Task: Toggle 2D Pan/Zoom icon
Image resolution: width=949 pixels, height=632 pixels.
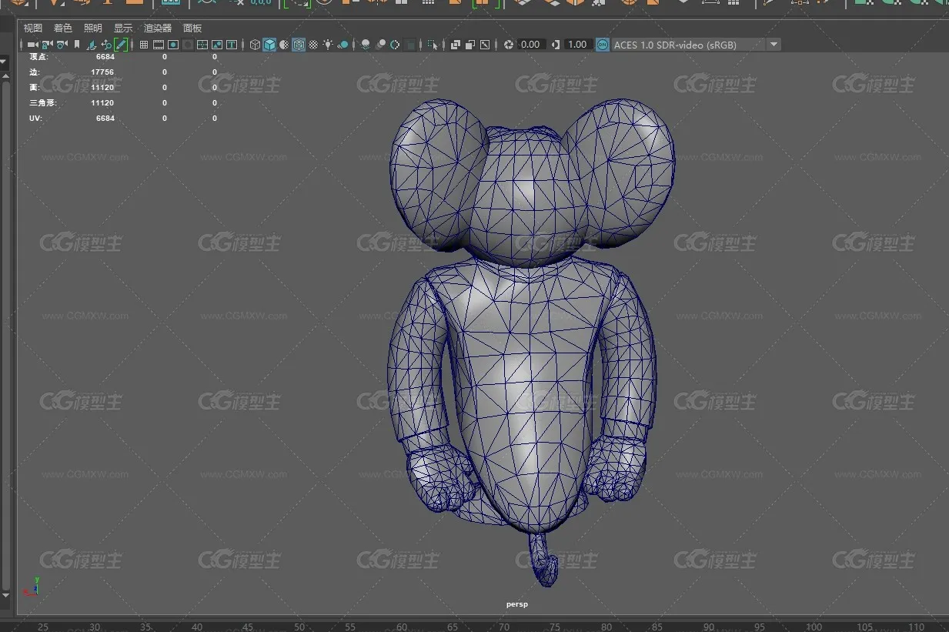Action: point(106,45)
